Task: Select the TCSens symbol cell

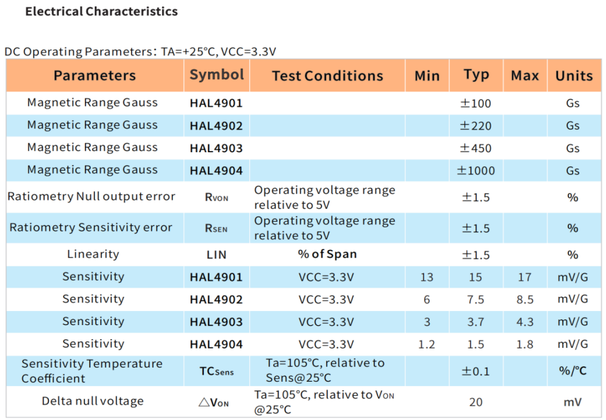Action: click(x=217, y=371)
